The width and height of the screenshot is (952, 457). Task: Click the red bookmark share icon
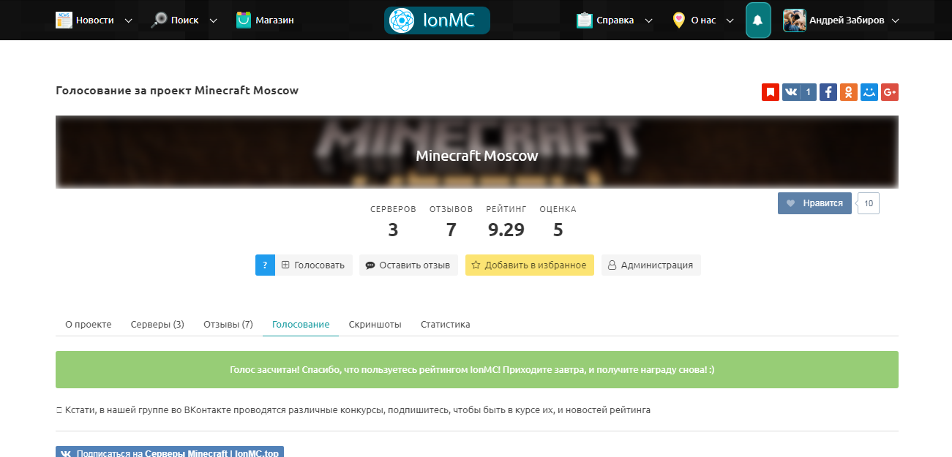tap(770, 92)
